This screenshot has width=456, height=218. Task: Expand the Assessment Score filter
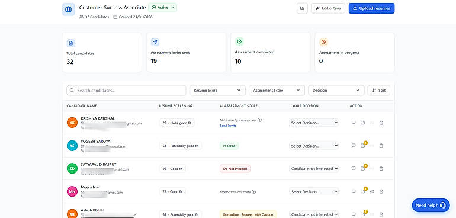[x=277, y=91]
